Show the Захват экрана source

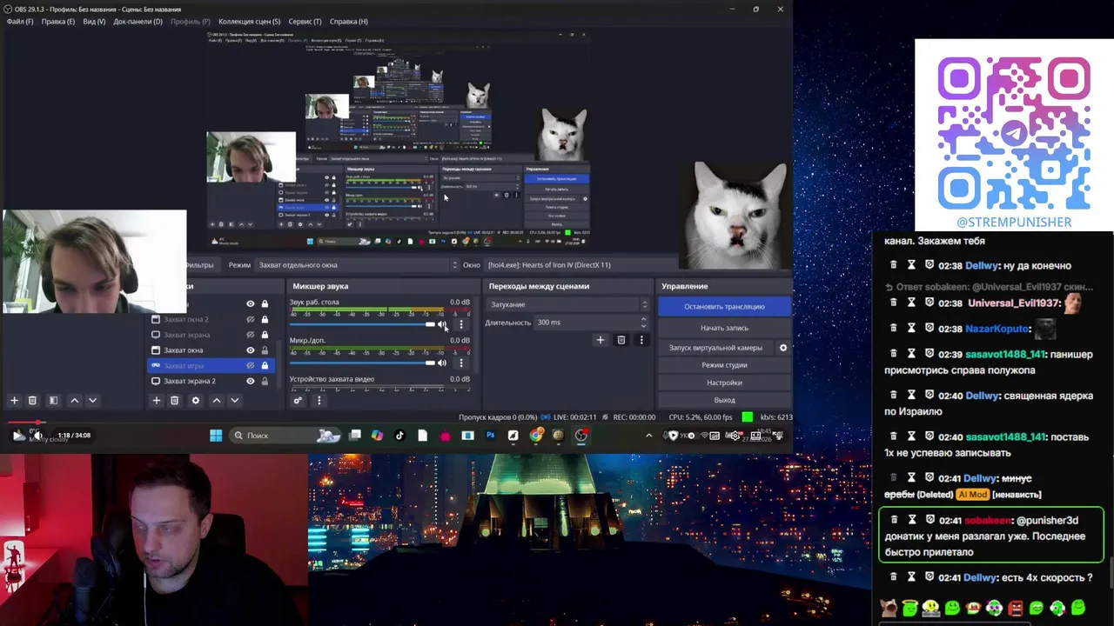(x=251, y=335)
